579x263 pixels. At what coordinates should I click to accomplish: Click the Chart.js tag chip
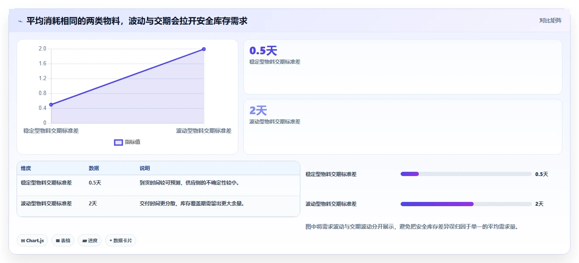[33, 241]
